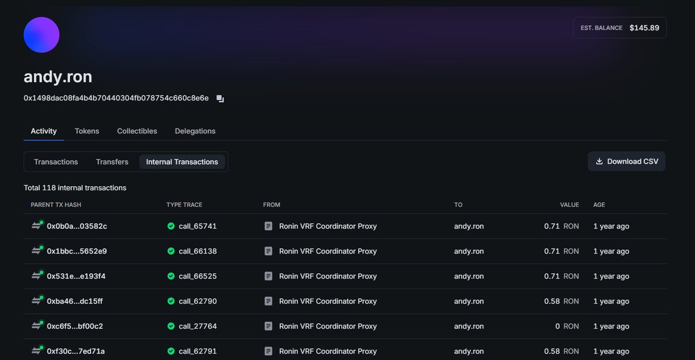Click success checkmark next to call_62790

(x=171, y=301)
